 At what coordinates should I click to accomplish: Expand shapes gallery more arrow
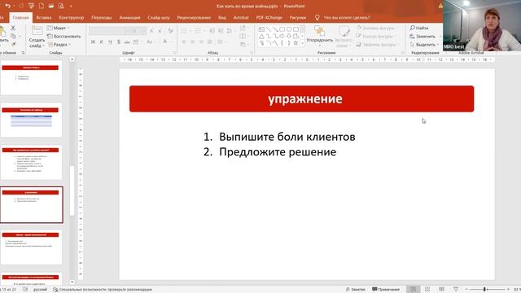[x=302, y=43]
